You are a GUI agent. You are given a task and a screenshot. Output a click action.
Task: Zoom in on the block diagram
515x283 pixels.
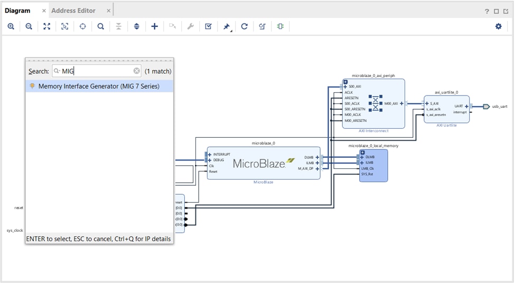[11, 26]
